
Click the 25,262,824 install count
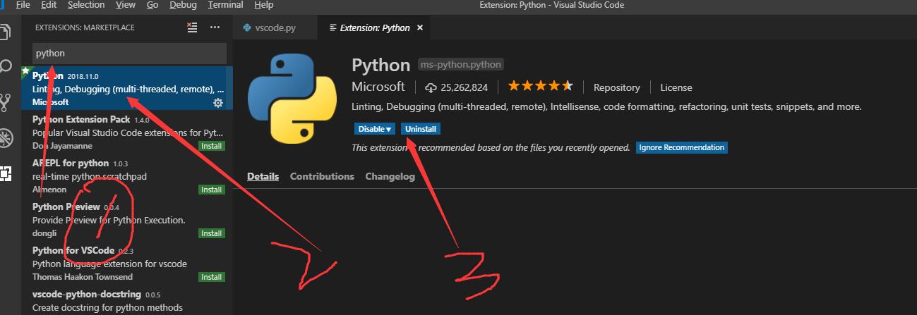coord(457,87)
